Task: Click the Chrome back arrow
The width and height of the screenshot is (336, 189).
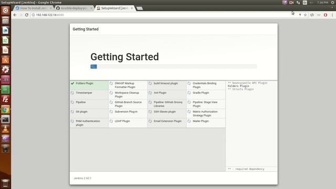Action: click(x=15, y=15)
